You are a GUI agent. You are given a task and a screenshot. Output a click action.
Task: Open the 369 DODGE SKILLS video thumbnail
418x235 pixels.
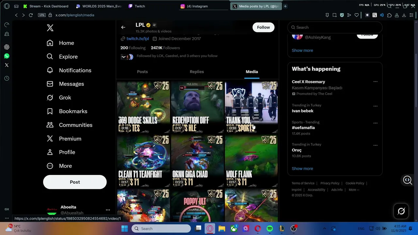[x=143, y=107]
